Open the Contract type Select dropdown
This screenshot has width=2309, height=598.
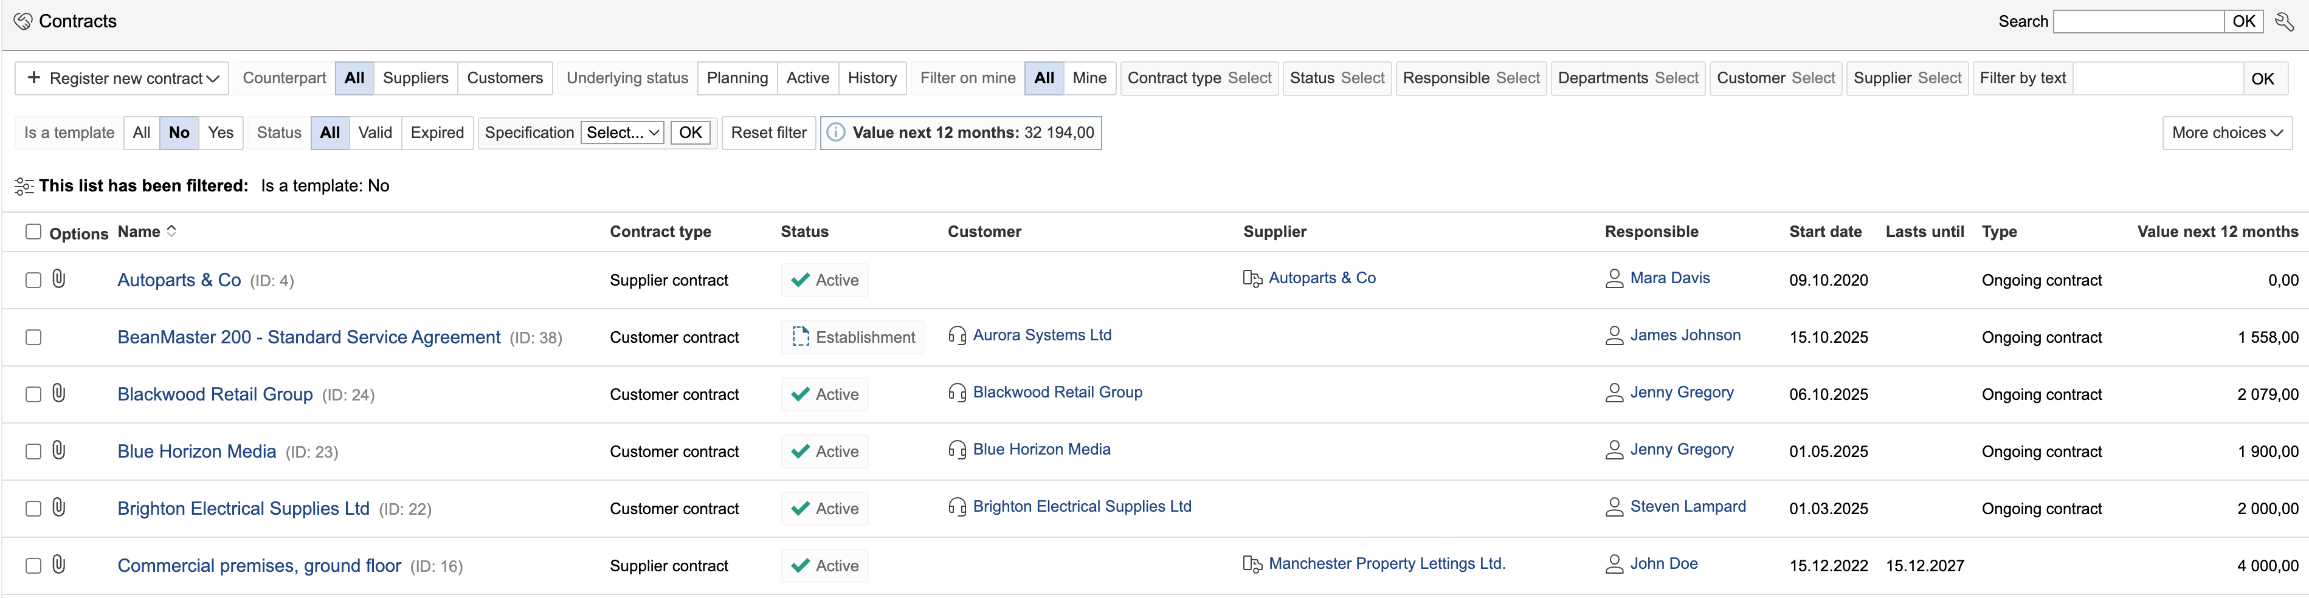tap(1199, 78)
